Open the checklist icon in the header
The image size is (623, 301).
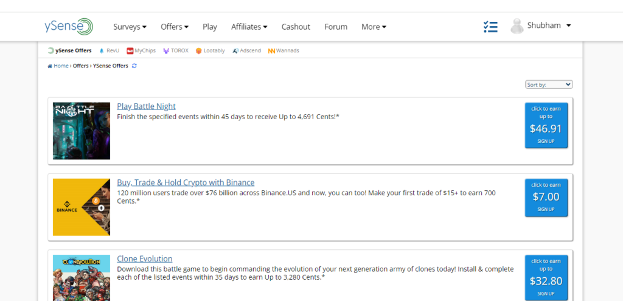491,27
